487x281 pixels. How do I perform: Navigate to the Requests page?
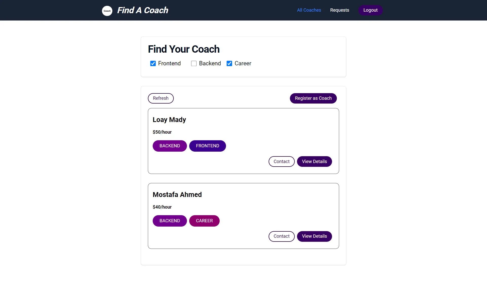click(340, 10)
